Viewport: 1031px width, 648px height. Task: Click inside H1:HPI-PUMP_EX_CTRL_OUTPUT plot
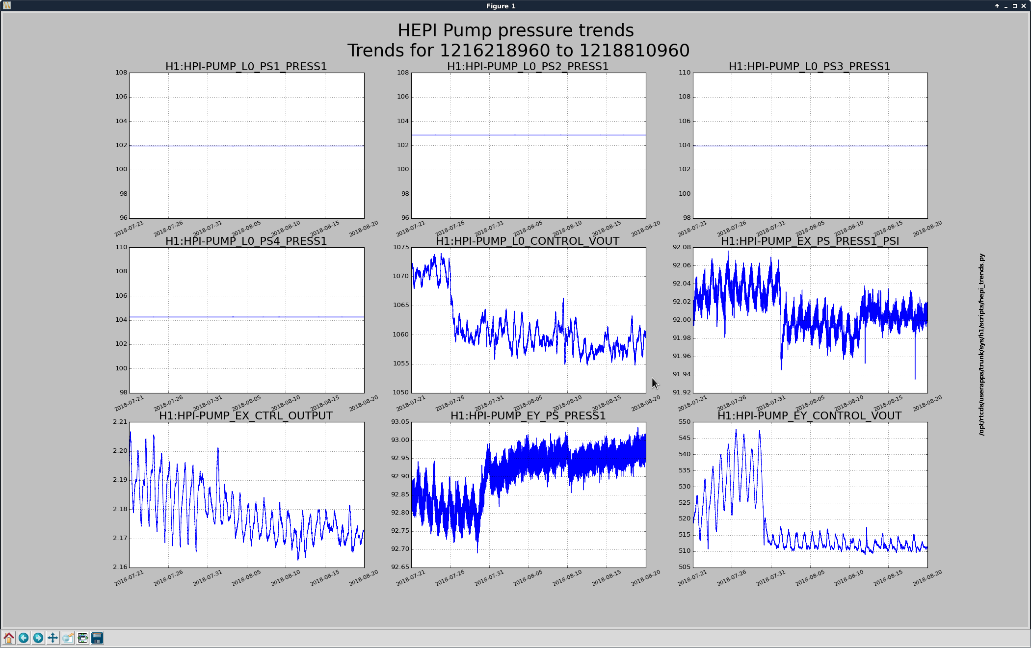pyautogui.click(x=247, y=494)
